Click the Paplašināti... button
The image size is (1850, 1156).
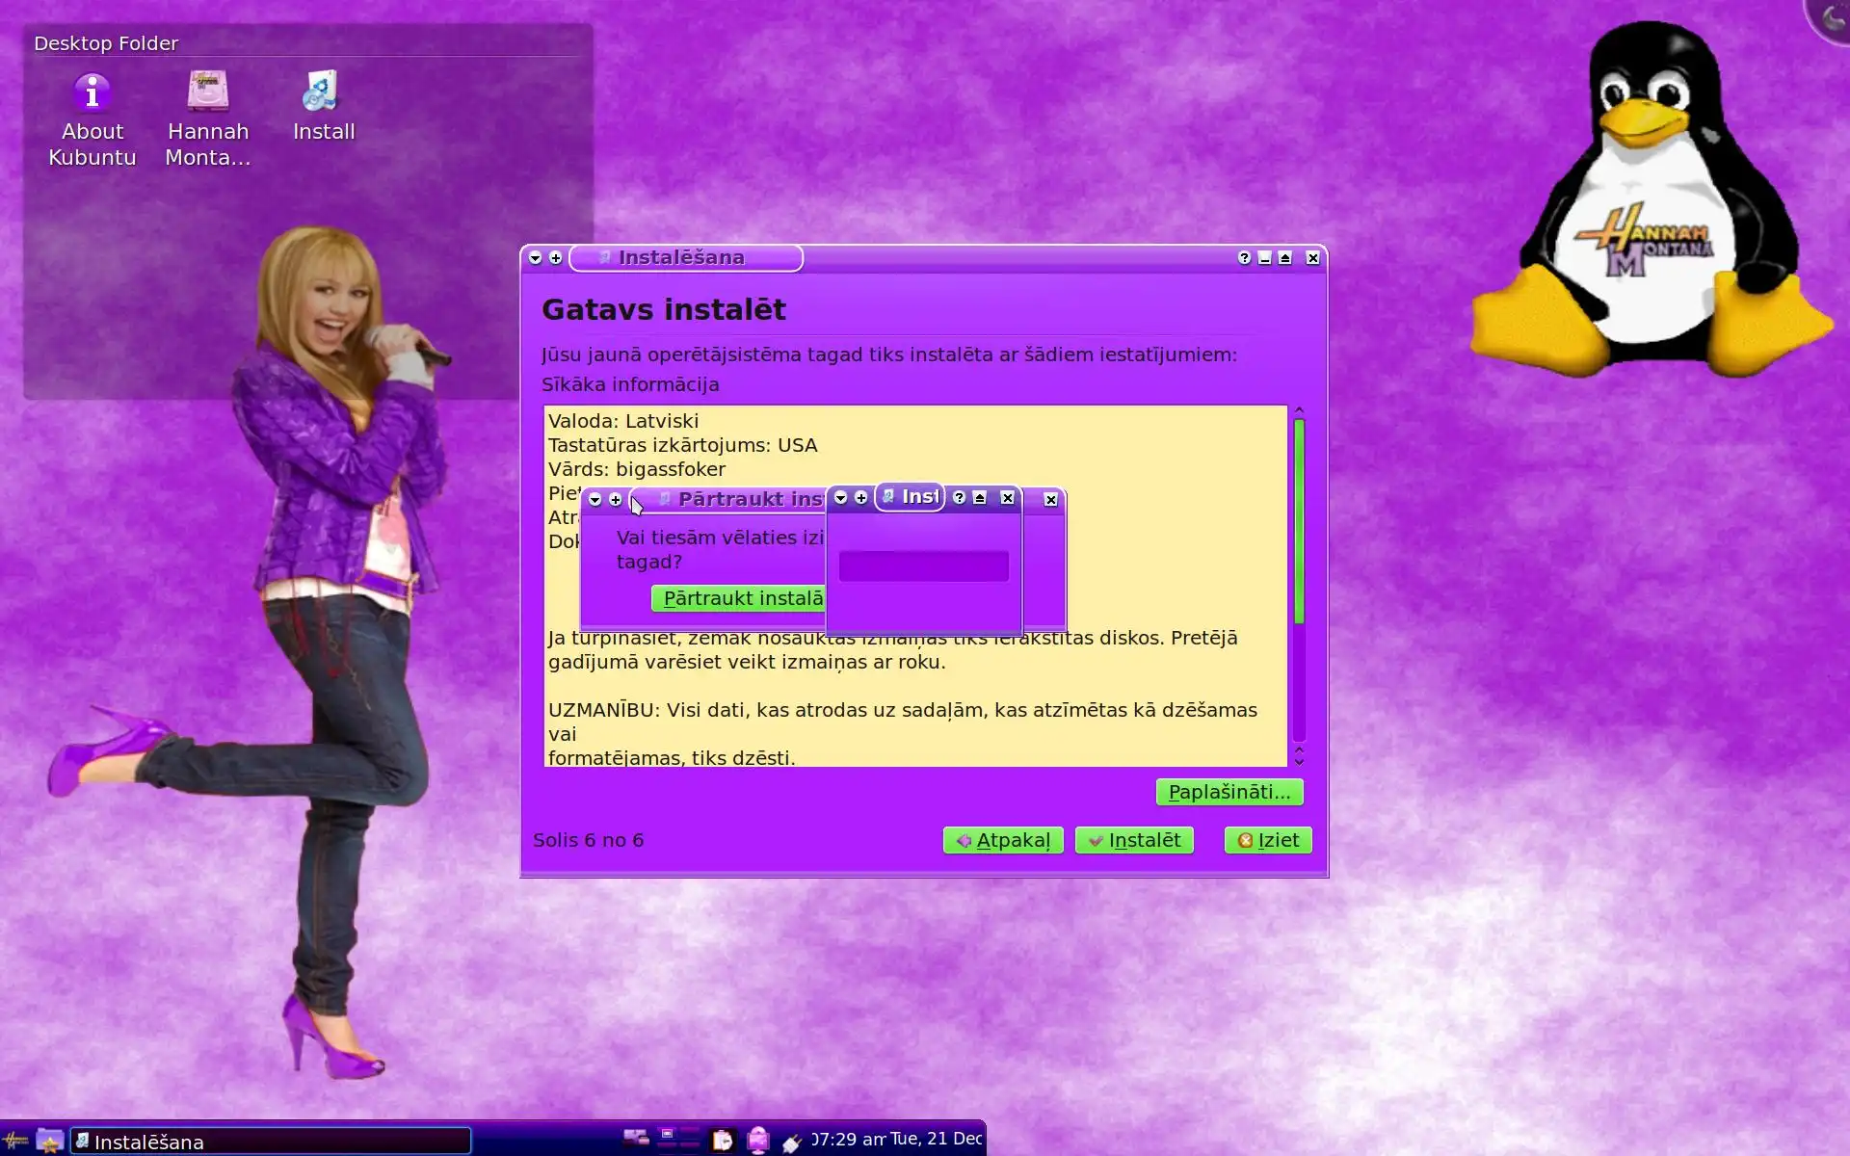pos(1229,792)
